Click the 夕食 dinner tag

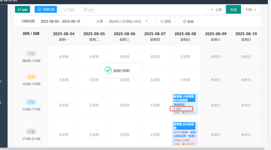31,132
